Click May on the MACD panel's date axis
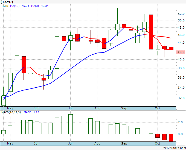186x150 pixels. point(10,143)
